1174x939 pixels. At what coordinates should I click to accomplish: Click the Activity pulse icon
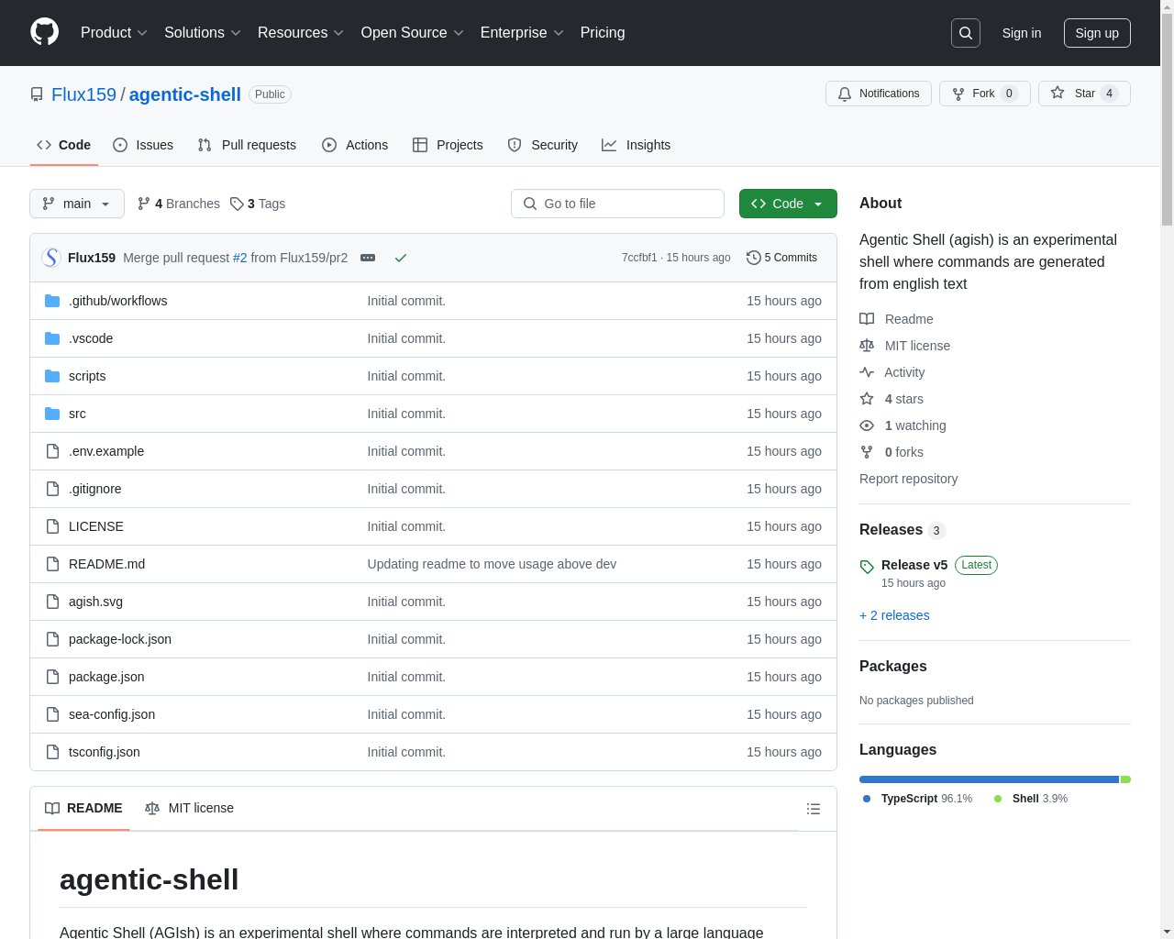[x=867, y=372]
